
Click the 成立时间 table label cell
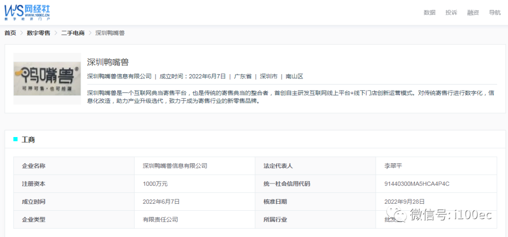(74, 201)
